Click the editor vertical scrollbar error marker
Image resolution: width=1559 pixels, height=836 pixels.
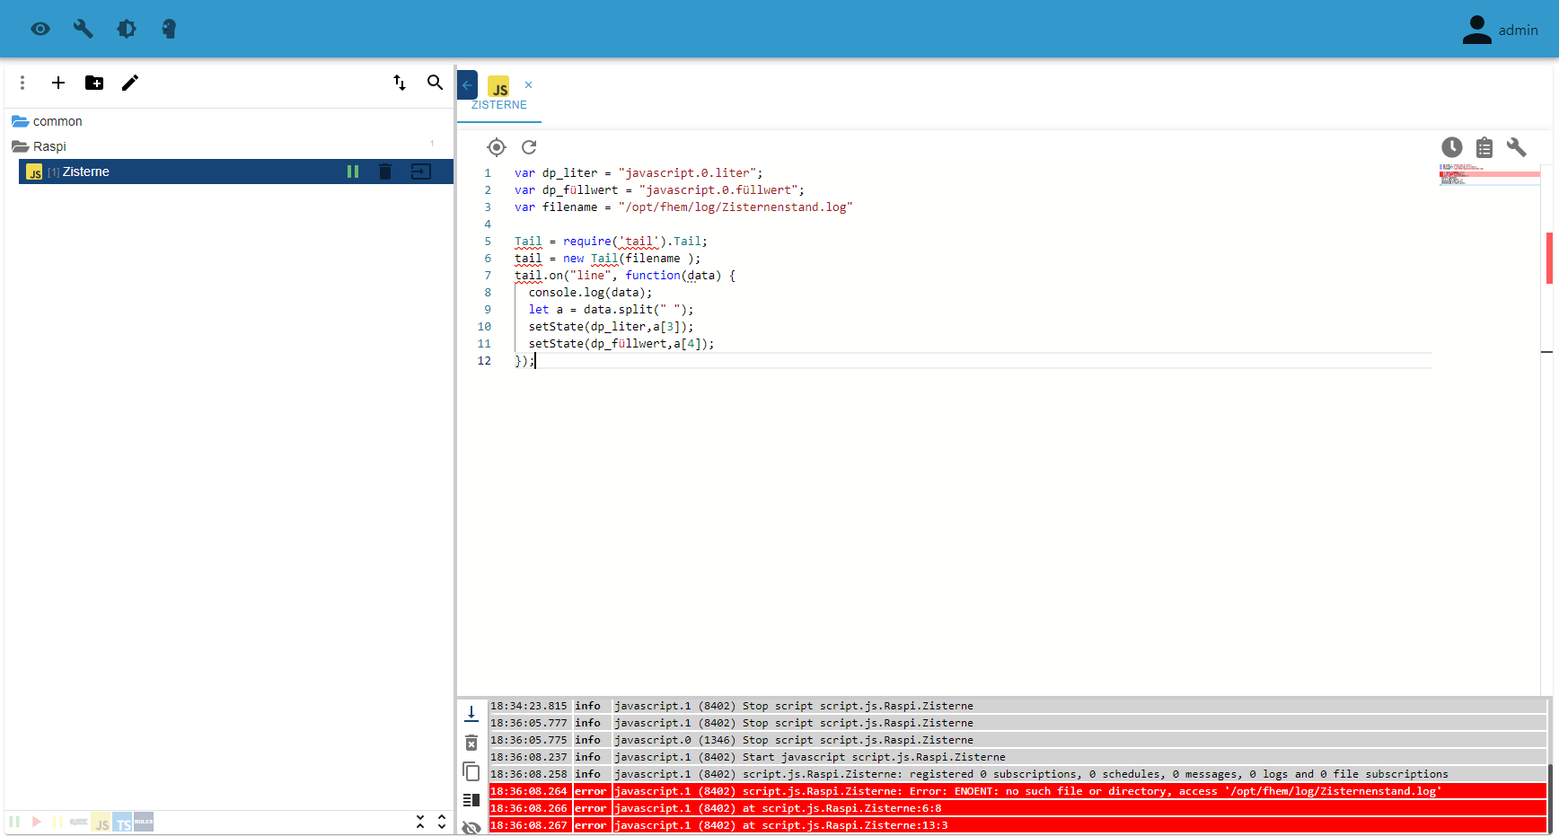click(x=1549, y=259)
